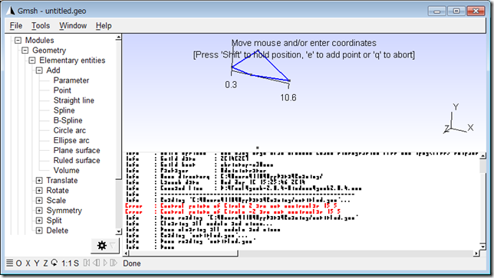Image resolution: width=494 pixels, height=278 pixels.
Task: Expand the Split node
Action: (39, 221)
